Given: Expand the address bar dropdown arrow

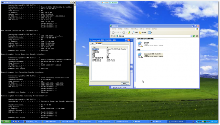Looking at the screenshot, I should (191, 36).
